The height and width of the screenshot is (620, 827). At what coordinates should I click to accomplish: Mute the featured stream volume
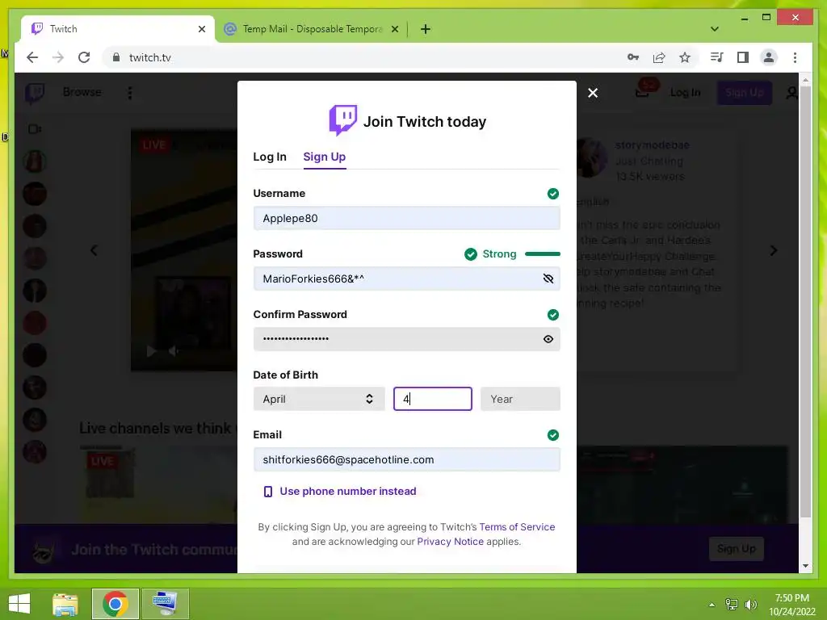click(x=174, y=350)
